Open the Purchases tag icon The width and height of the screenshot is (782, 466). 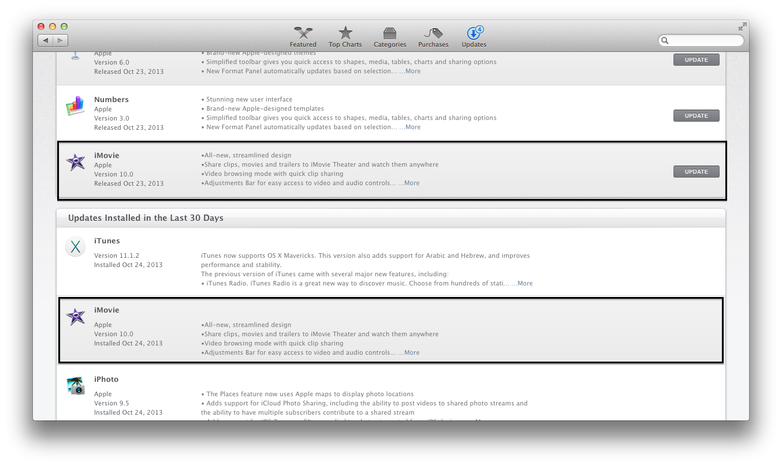433,33
